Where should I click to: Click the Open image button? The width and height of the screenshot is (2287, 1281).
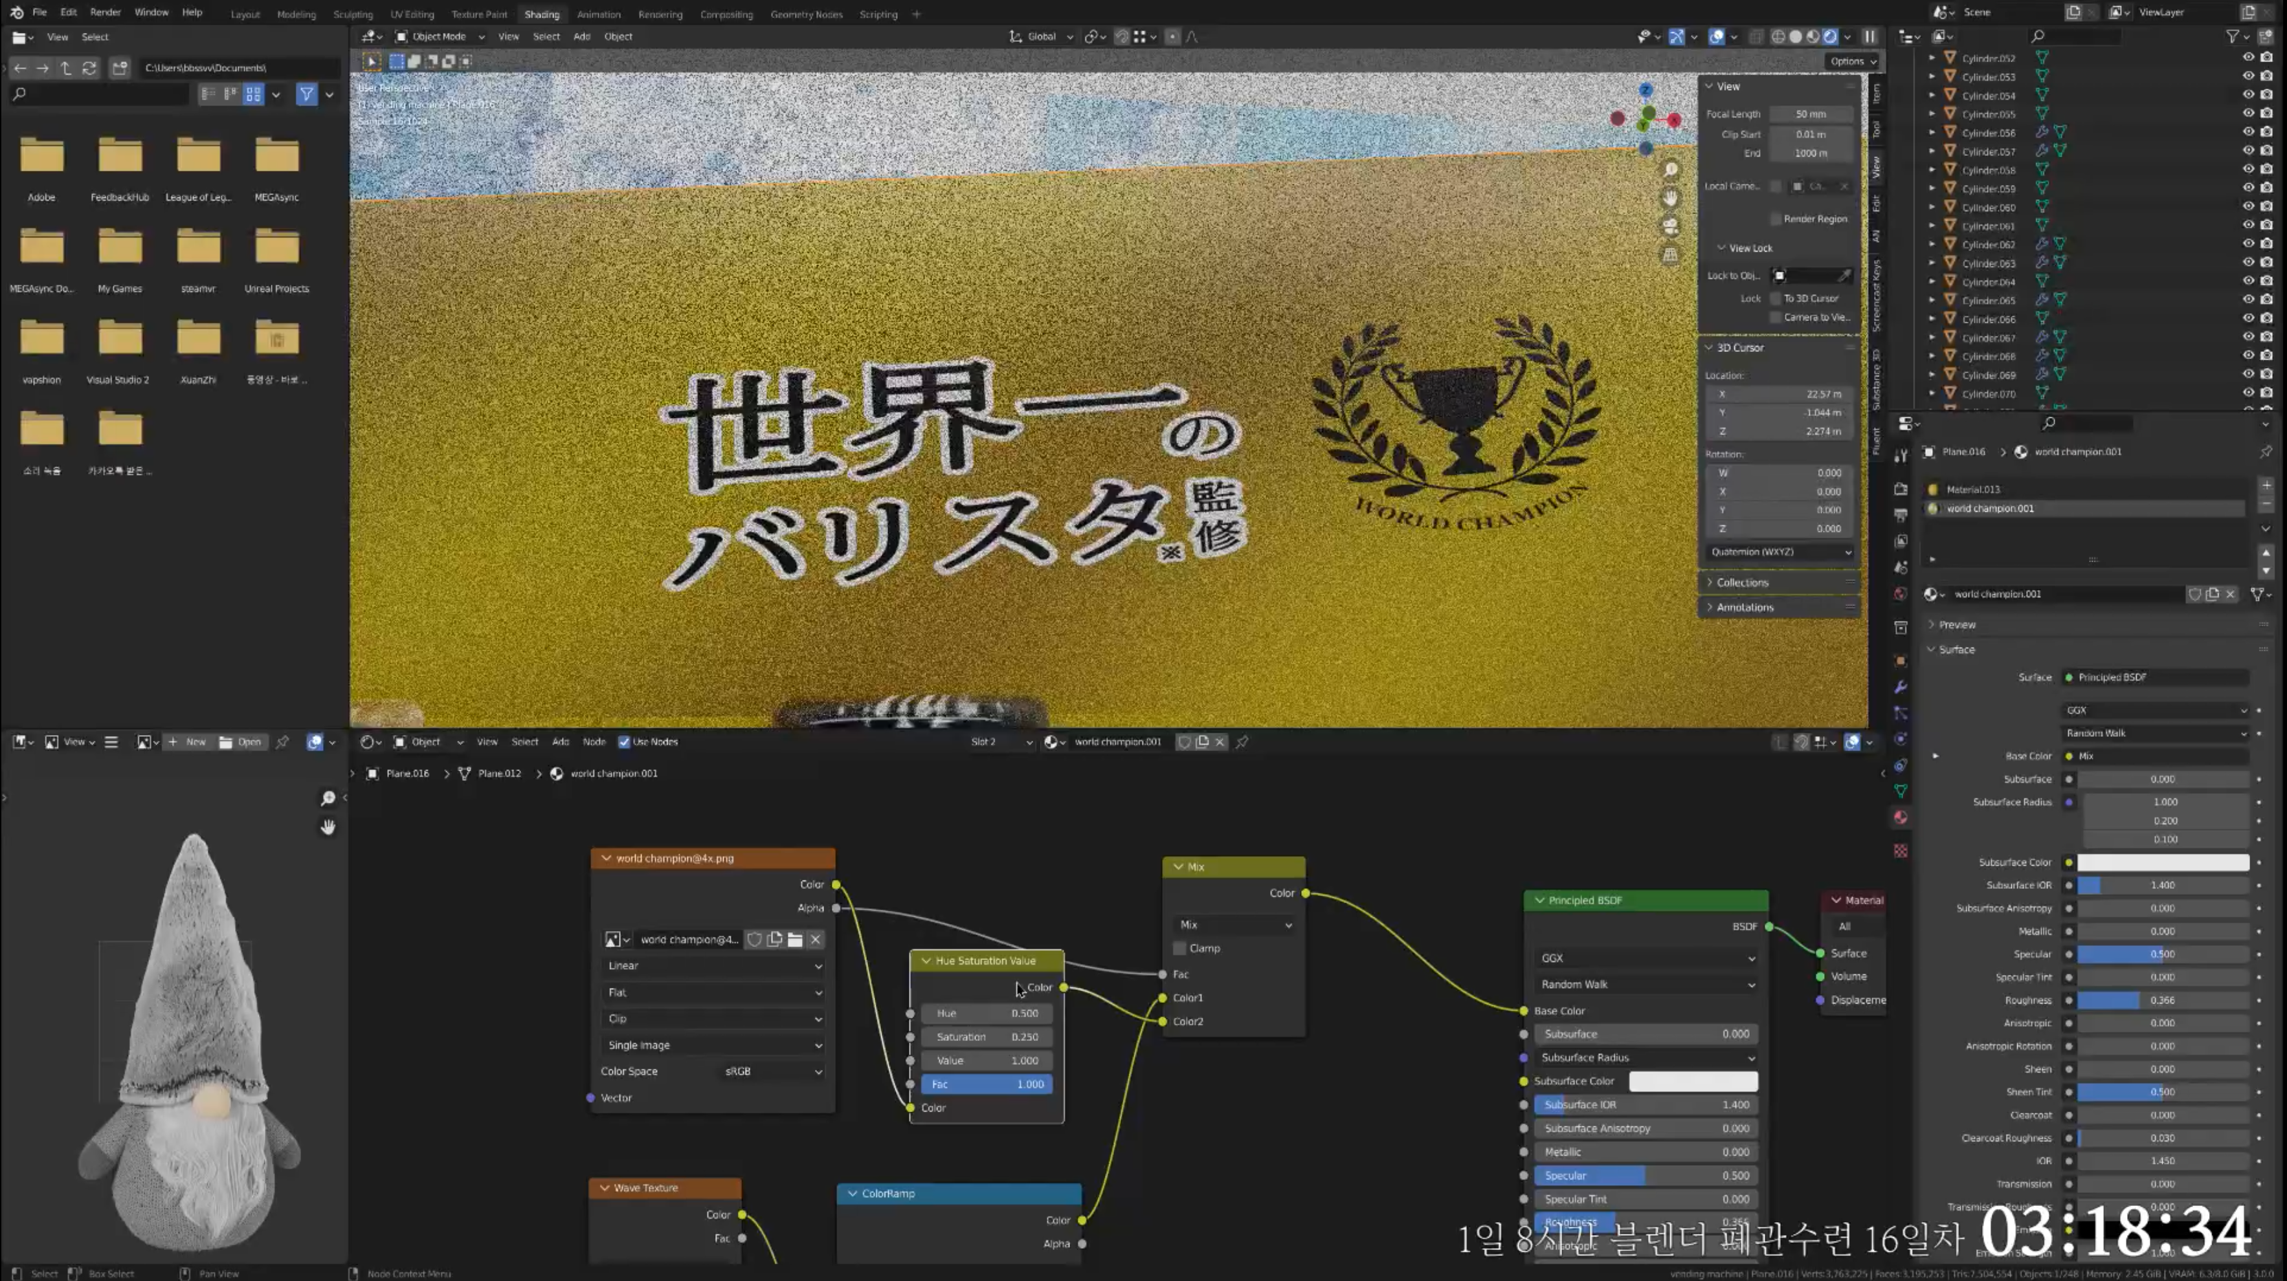pyautogui.click(x=241, y=741)
